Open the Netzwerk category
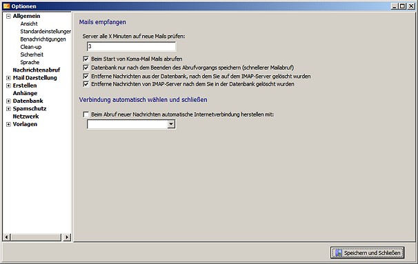This screenshot has width=418, height=264. (x=26, y=116)
